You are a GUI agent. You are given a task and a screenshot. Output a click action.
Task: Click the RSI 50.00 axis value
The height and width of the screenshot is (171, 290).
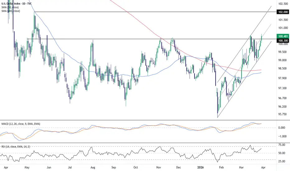pyautogui.click(x=282, y=153)
